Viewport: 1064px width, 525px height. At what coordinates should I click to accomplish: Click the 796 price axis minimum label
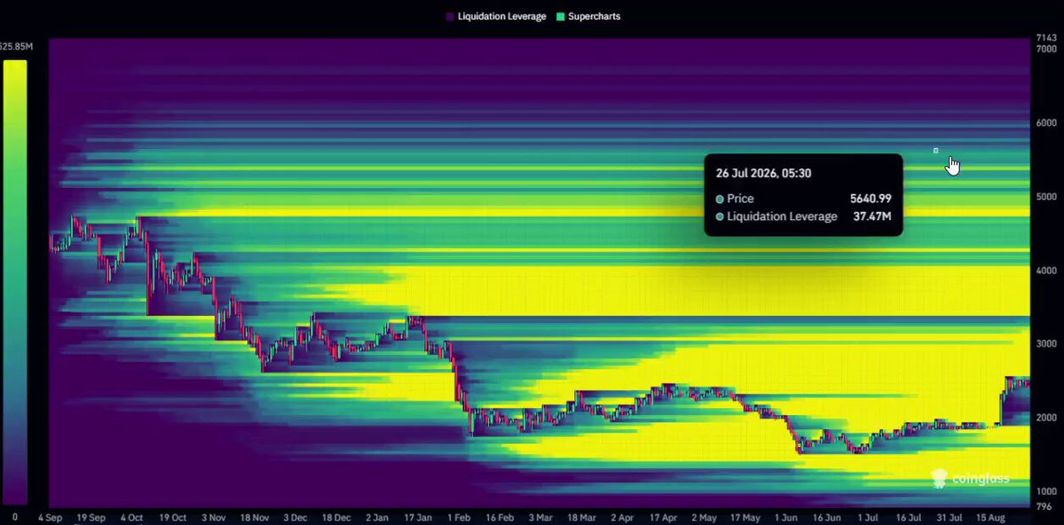tap(1044, 506)
